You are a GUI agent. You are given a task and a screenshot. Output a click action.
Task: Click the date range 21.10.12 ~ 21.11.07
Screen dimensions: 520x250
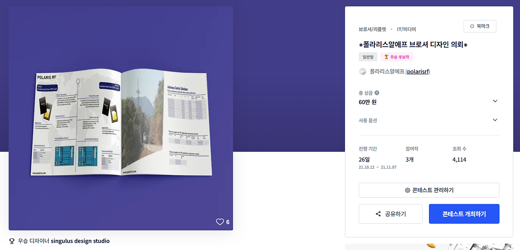377,167
